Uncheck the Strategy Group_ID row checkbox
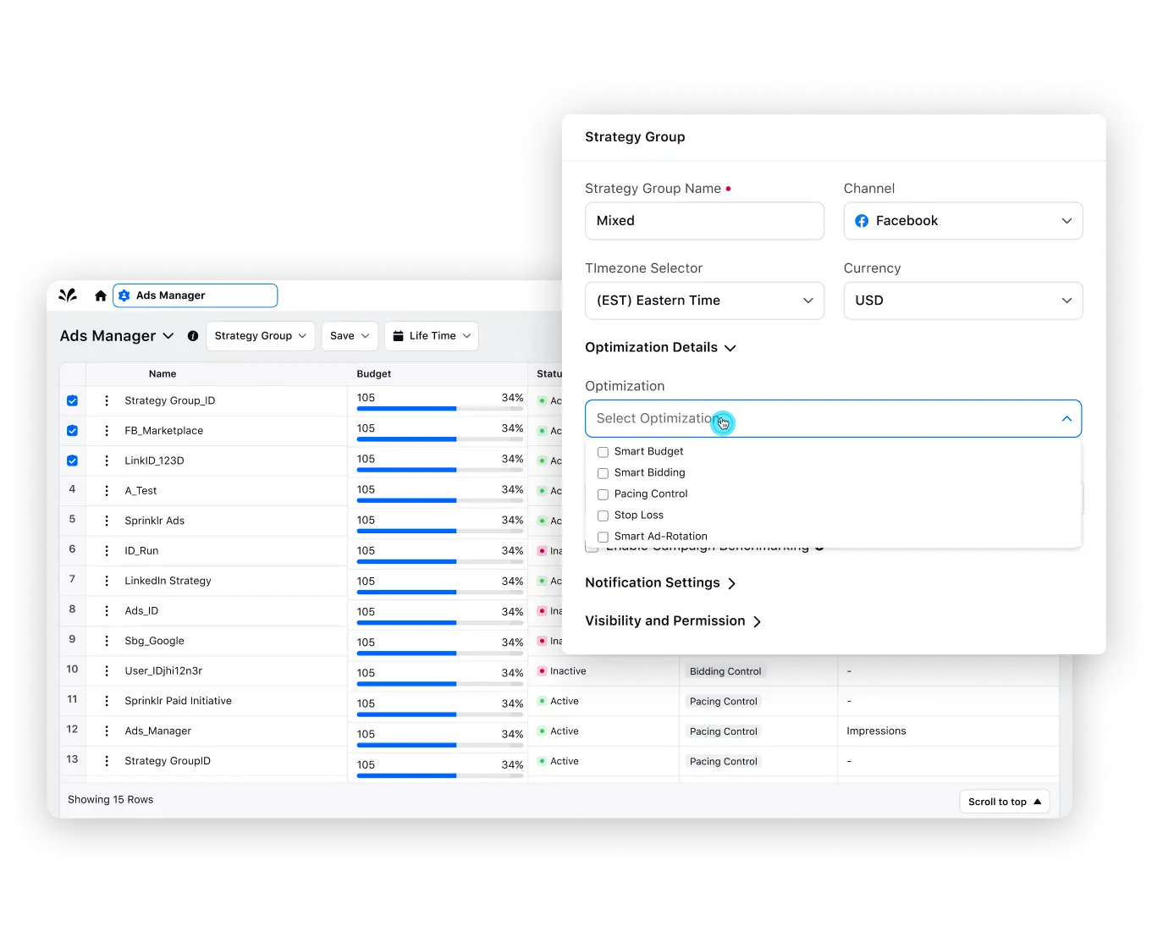The width and height of the screenshot is (1152, 932). click(x=72, y=400)
